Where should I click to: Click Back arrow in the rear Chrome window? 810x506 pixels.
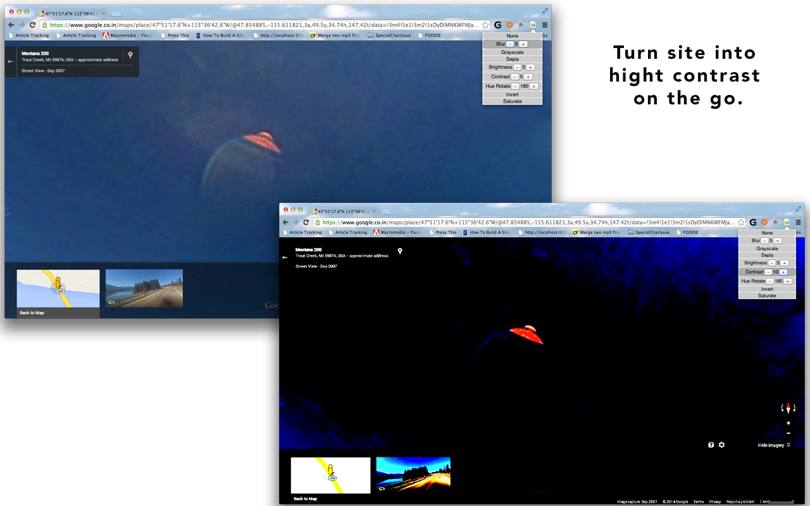11,25
